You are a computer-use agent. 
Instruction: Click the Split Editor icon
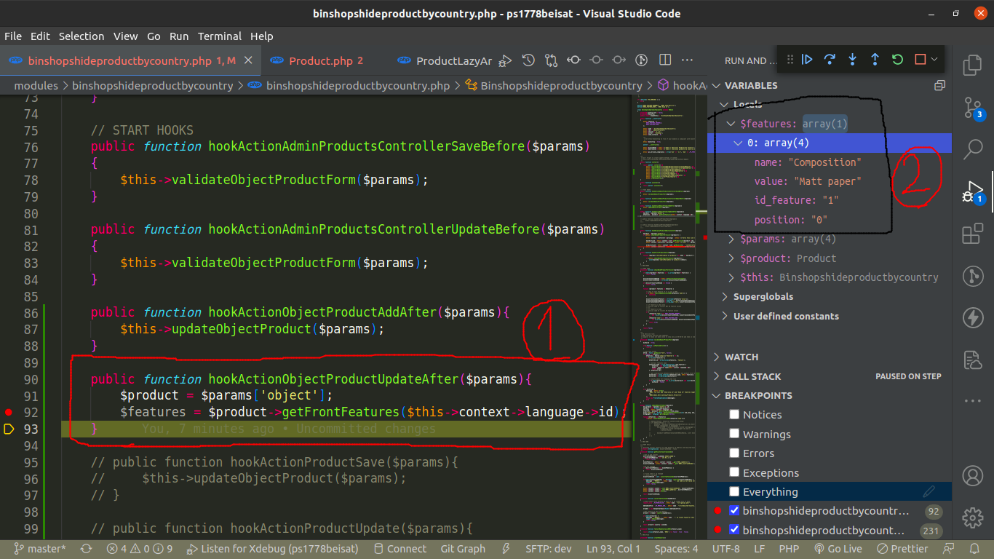click(664, 60)
